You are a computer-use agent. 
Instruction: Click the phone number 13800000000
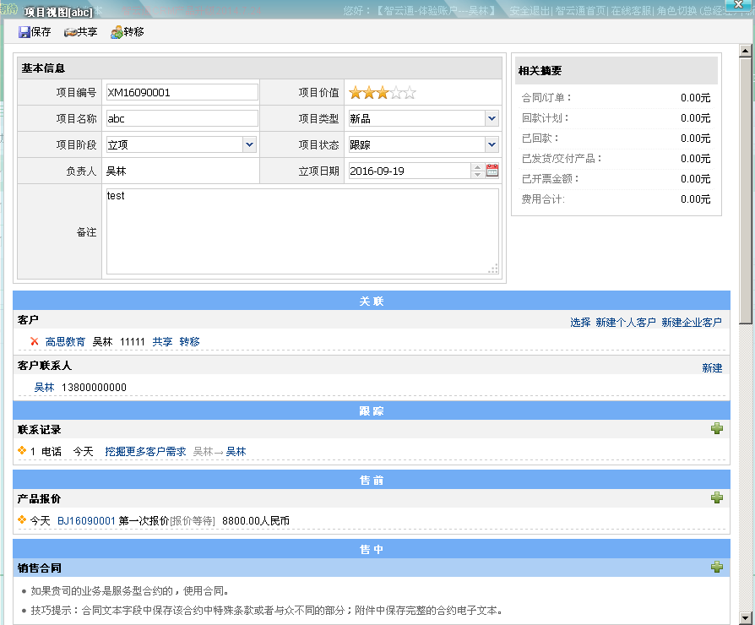(94, 387)
